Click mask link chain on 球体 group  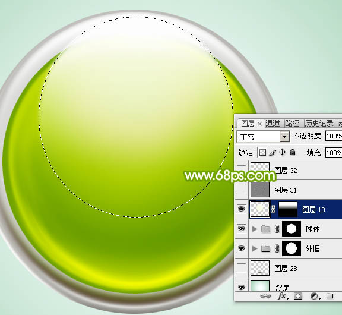click(277, 229)
